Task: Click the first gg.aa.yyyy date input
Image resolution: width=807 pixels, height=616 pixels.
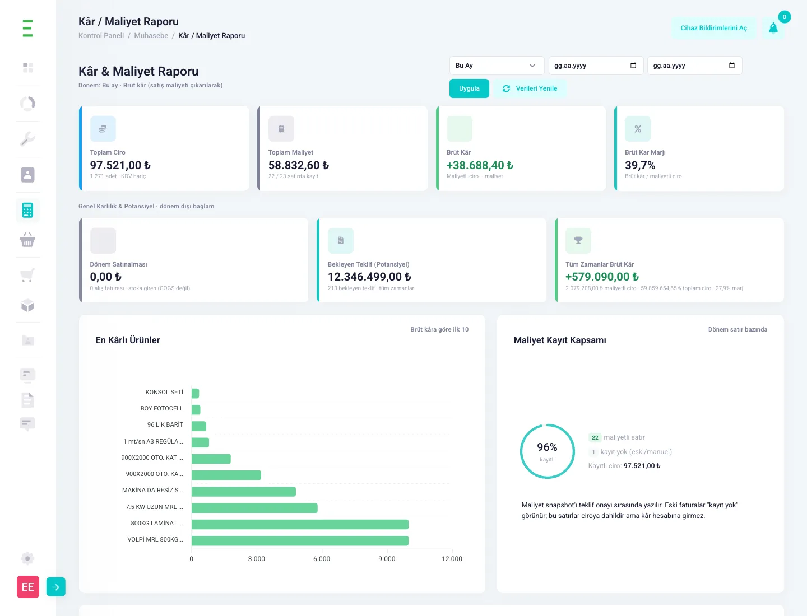Action: pyautogui.click(x=596, y=66)
